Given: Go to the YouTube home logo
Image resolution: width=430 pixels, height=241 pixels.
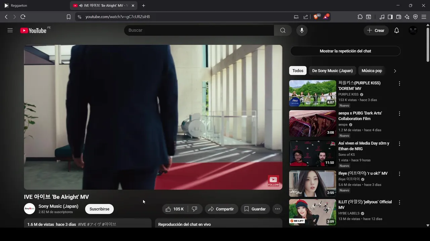Looking at the screenshot, I should pos(33,30).
